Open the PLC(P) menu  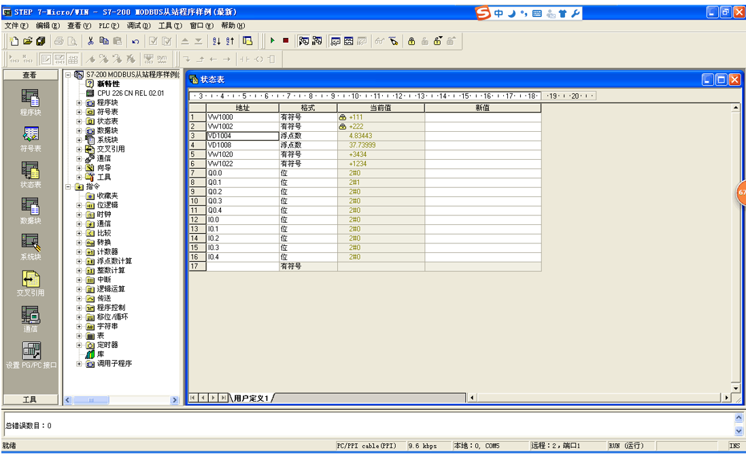(109, 26)
